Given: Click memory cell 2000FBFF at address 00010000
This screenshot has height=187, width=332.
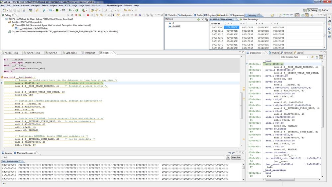Looking at the screenshot, I should click(x=232, y=27).
